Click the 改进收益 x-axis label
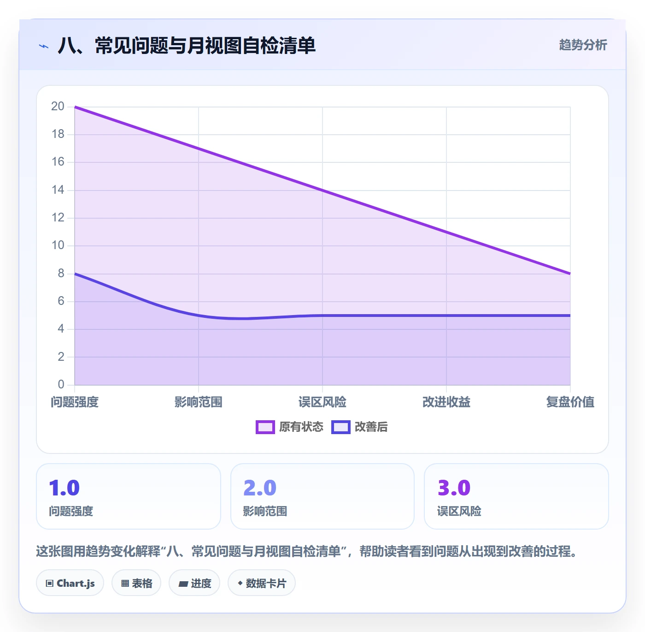Image resolution: width=645 pixels, height=632 pixels. (446, 402)
